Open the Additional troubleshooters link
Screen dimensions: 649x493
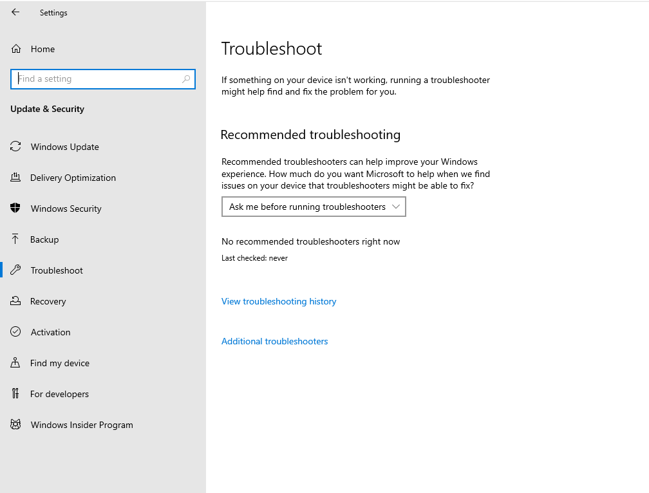click(x=274, y=341)
